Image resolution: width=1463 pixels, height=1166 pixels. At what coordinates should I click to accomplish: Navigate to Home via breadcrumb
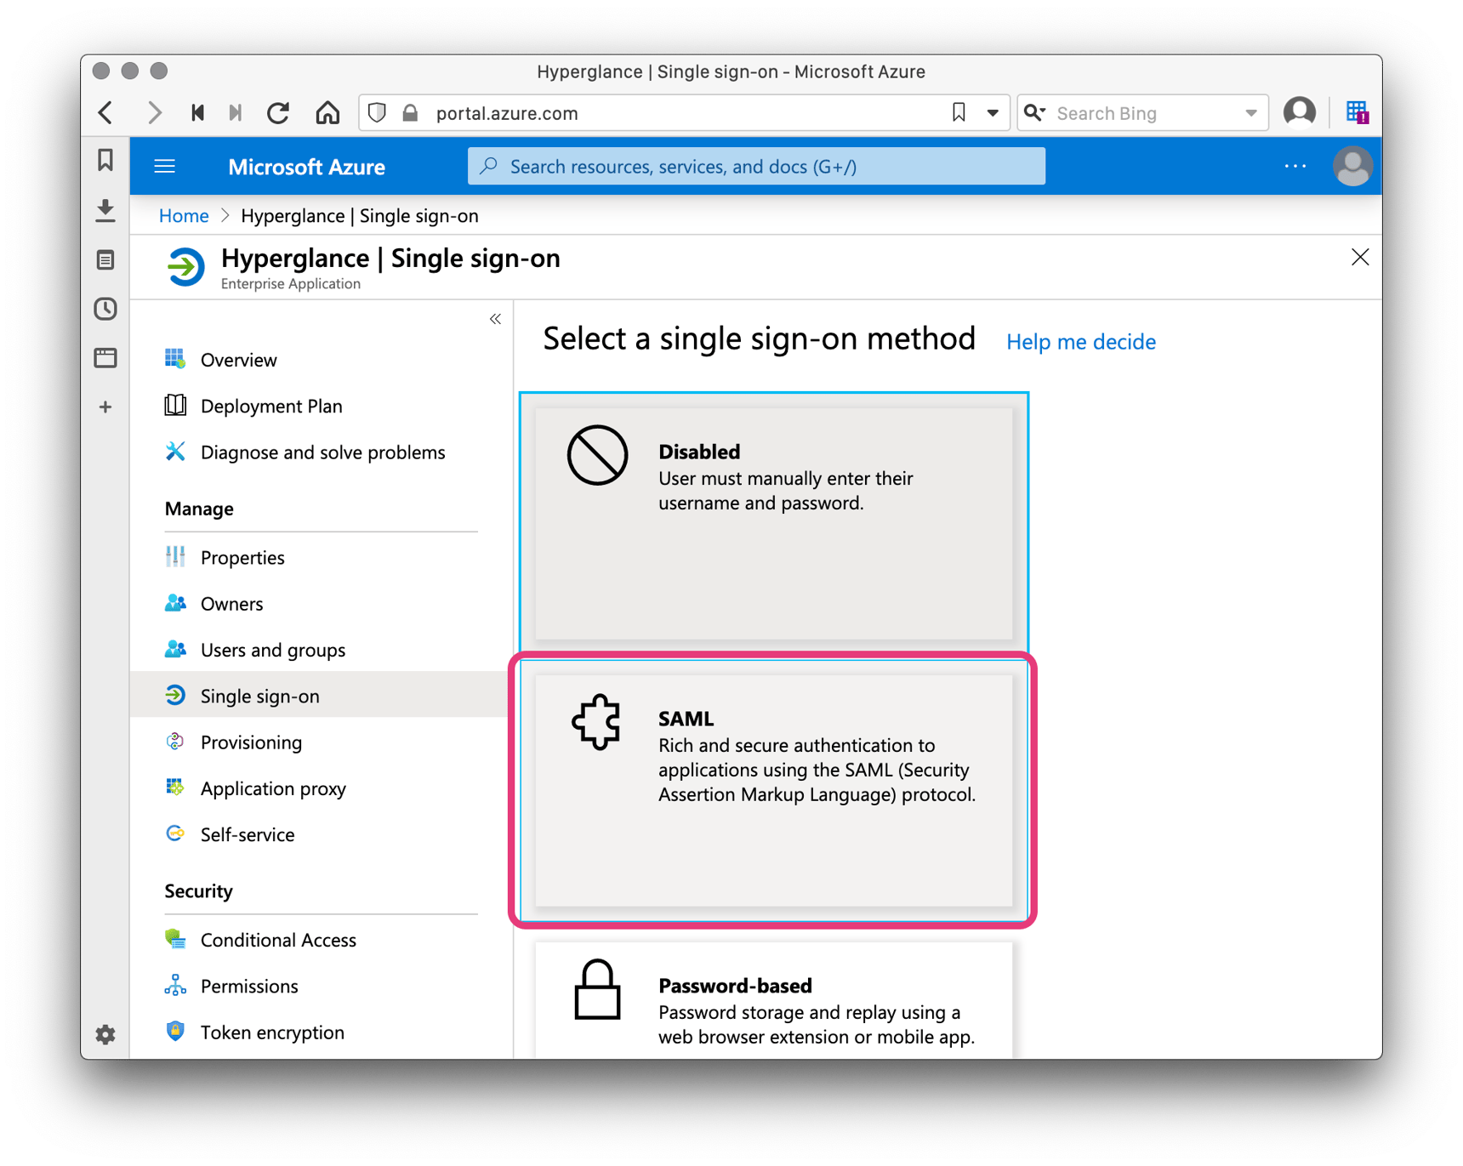[183, 215]
